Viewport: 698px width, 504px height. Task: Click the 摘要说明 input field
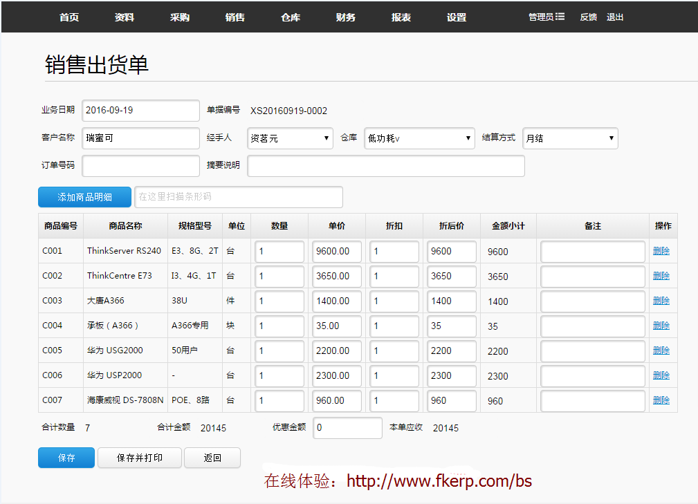[386, 166]
